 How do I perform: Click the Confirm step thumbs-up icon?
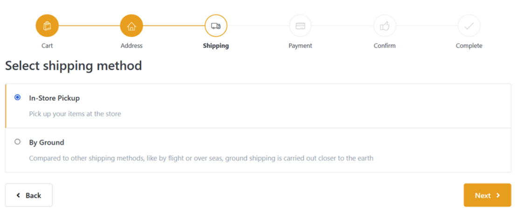coord(385,26)
